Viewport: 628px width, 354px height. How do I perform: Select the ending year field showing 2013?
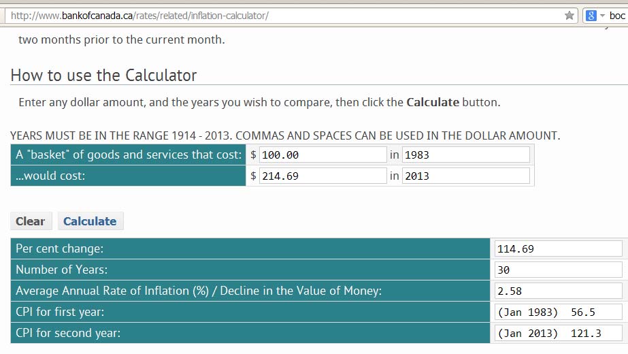(466, 176)
